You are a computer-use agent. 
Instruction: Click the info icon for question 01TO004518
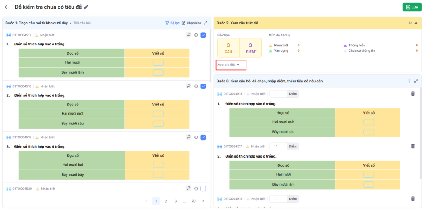pyautogui.click(x=196, y=86)
